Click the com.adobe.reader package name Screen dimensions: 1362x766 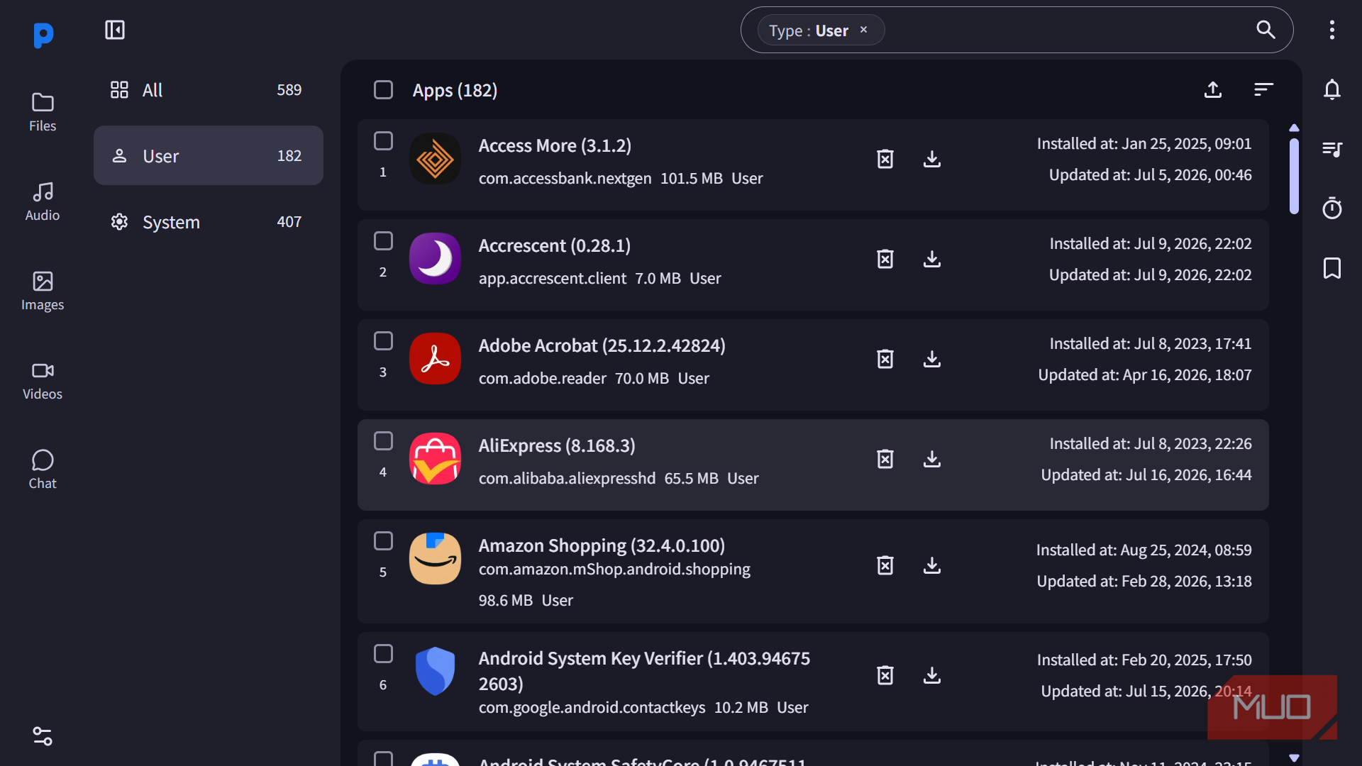point(543,379)
